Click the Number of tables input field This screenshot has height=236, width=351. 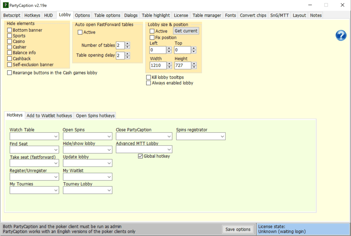[x=120, y=45]
